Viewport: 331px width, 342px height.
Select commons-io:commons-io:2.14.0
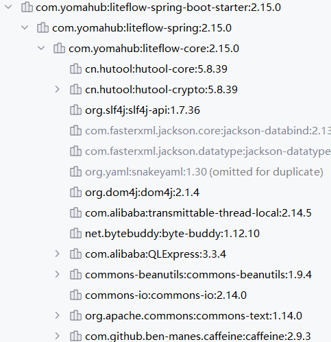(x=166, y=295)
